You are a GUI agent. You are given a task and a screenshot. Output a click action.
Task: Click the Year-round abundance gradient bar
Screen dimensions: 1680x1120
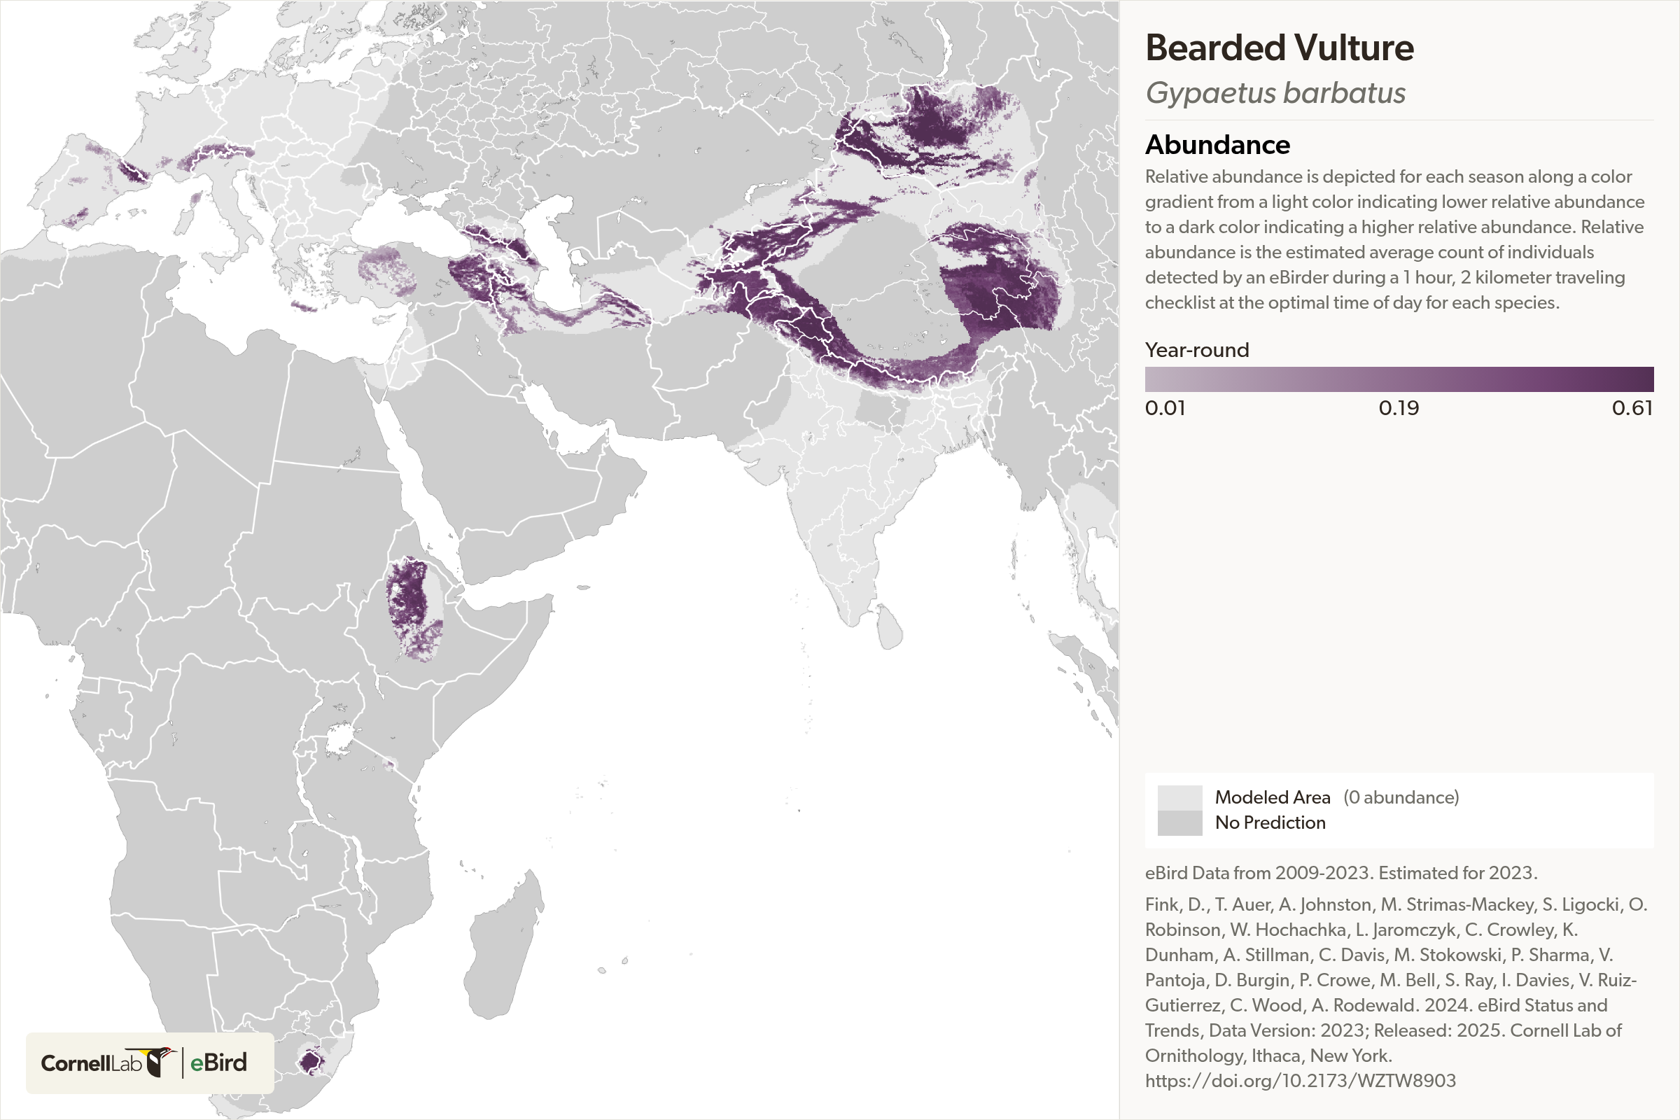pyautogui.click(x=1399, y=379)
